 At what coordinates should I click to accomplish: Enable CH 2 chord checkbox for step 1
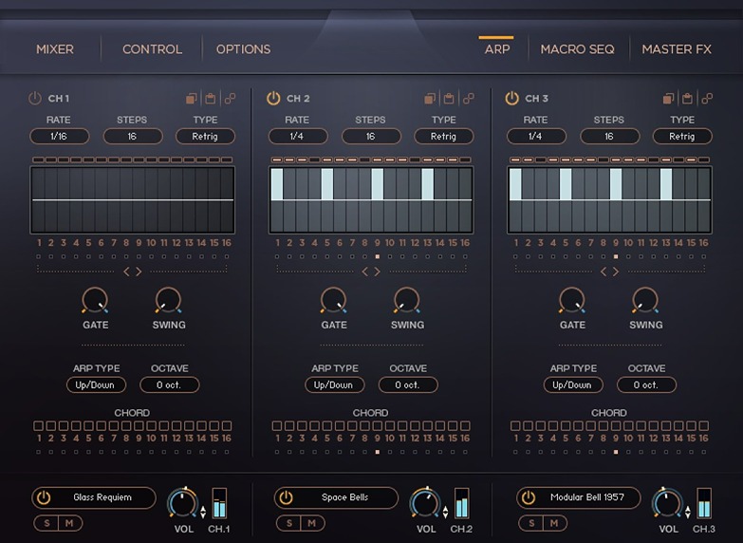point(277,426)
